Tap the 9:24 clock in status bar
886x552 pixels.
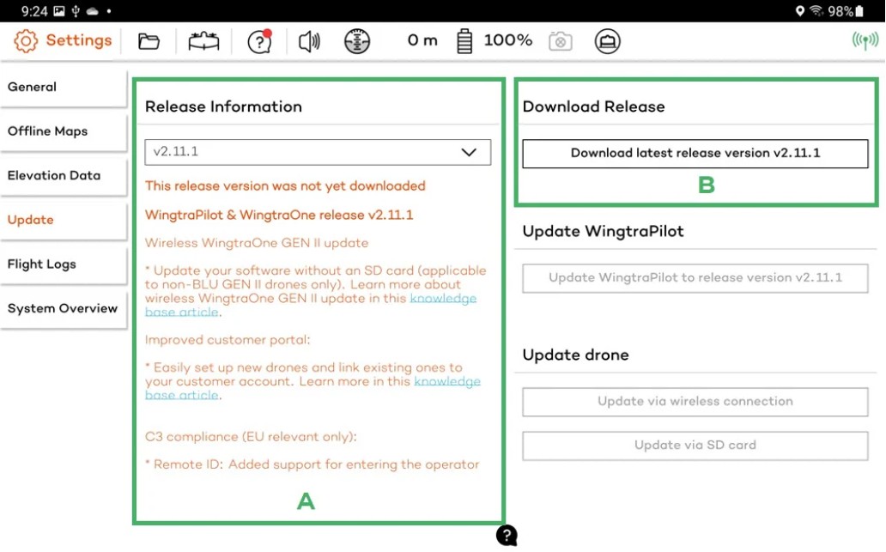[x=33, y=11]
